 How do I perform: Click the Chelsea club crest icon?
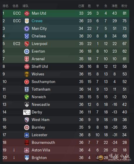27,36
